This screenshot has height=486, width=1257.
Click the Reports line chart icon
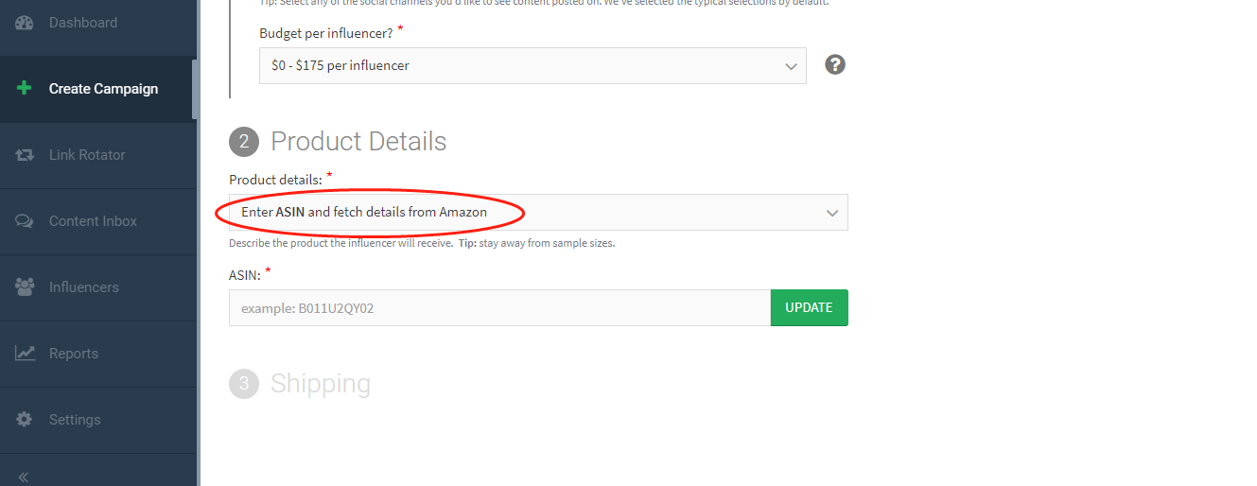click(x=25, y=354)
